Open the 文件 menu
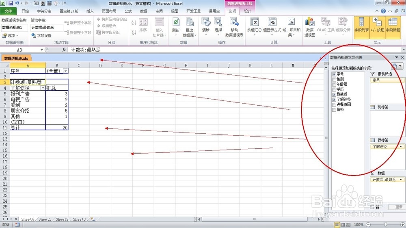 click(8, 11)
